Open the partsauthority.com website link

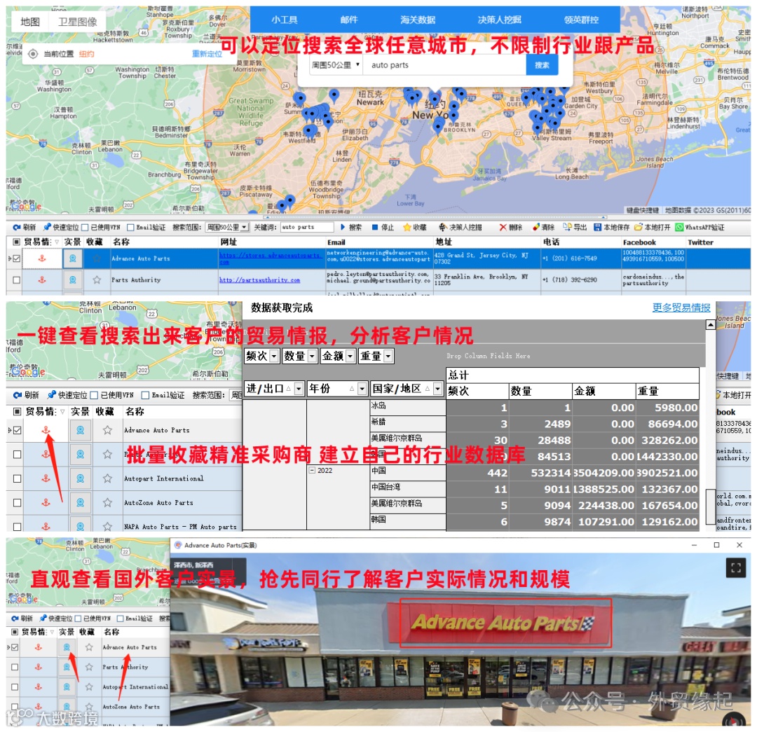(260, 280)
